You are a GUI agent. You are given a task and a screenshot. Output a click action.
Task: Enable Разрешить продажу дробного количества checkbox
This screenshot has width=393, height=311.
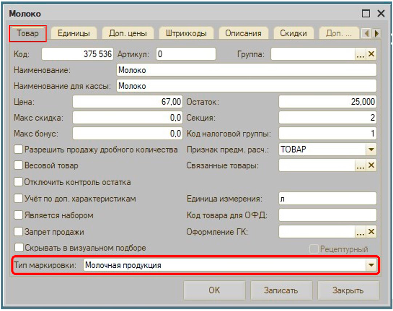(18, 149)
